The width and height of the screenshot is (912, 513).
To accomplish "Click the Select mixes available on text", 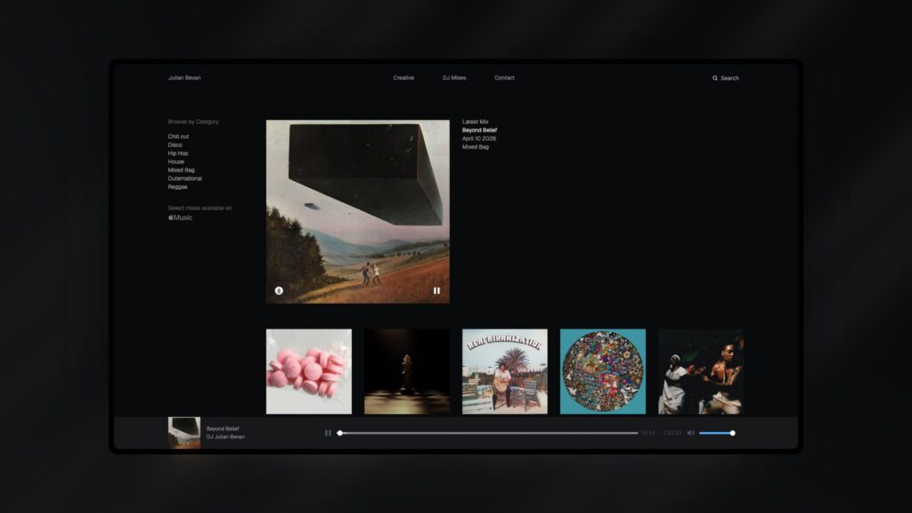I will pos(199,208).
